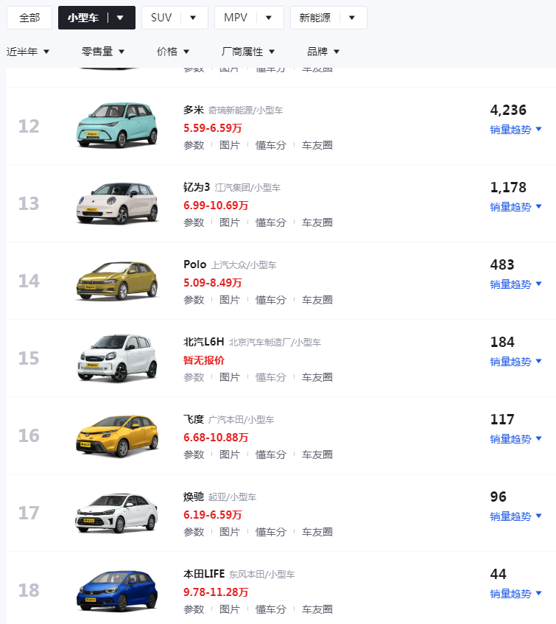The height and width of the screenshot is (624, 556).
Task: Open the 品牌 brand filter
Action: (323, 52)
